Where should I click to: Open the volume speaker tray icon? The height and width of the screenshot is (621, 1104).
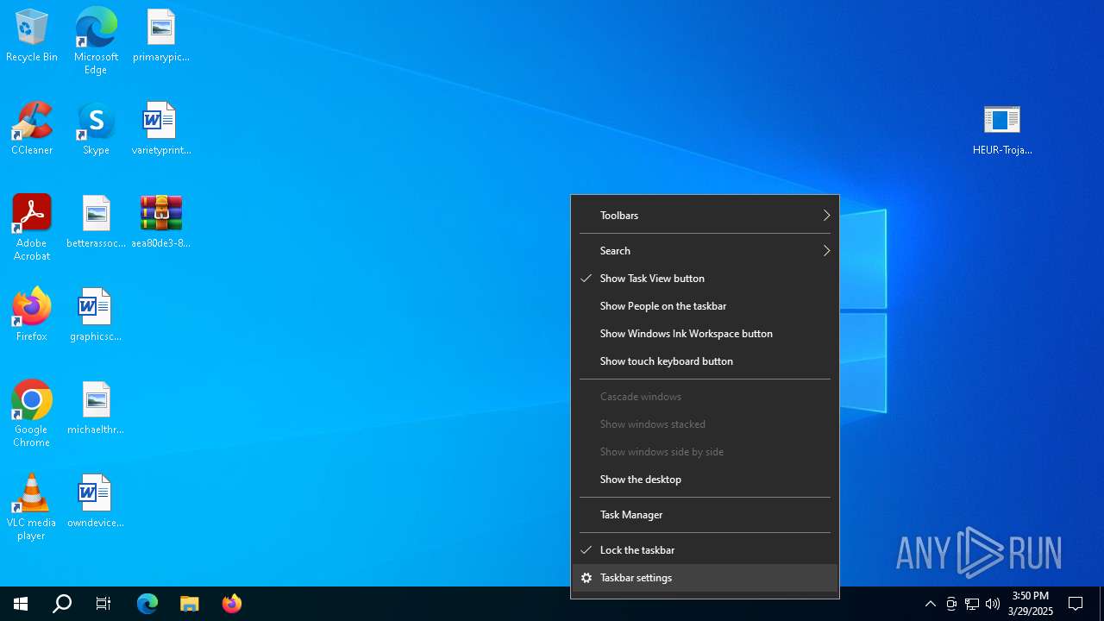[993, 604]
